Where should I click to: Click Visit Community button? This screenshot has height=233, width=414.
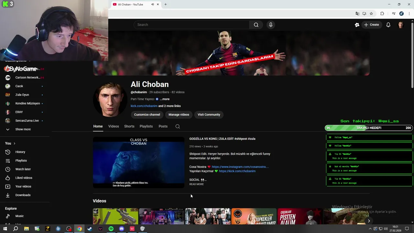(209, 115)
